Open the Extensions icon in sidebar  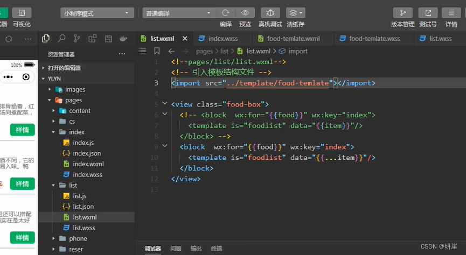click(x=93, y=39)
